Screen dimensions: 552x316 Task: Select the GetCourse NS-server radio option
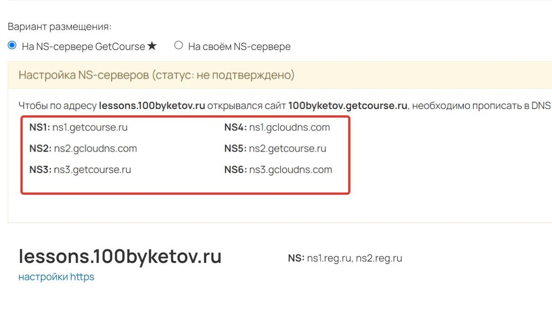12,46
